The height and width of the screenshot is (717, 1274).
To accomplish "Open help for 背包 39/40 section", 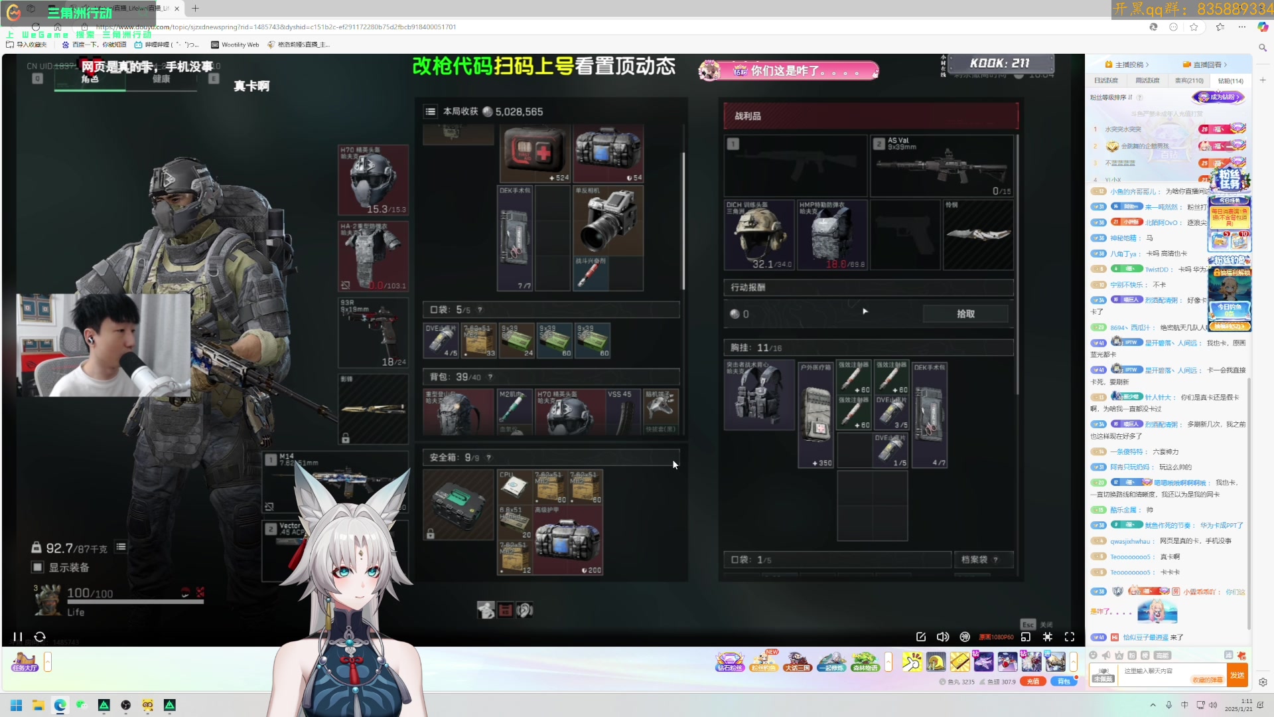I will point(490,376).
